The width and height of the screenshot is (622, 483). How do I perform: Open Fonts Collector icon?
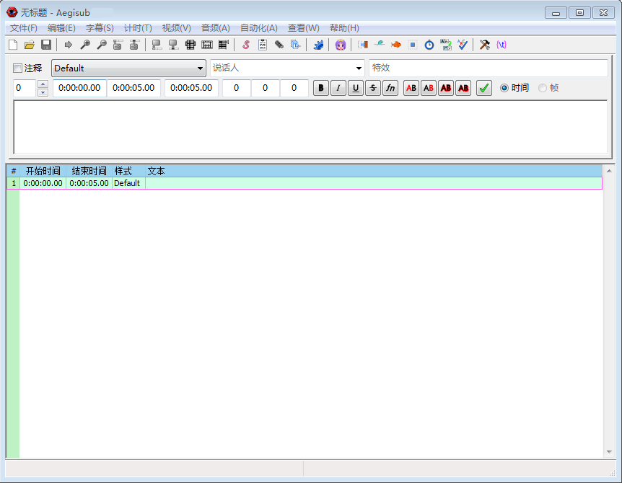tap(296, 45)
